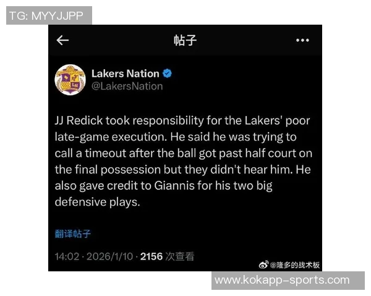Click the 14:02 post time
The height and width of the screenshot is (296, 371).
click(x=67, y=257)
